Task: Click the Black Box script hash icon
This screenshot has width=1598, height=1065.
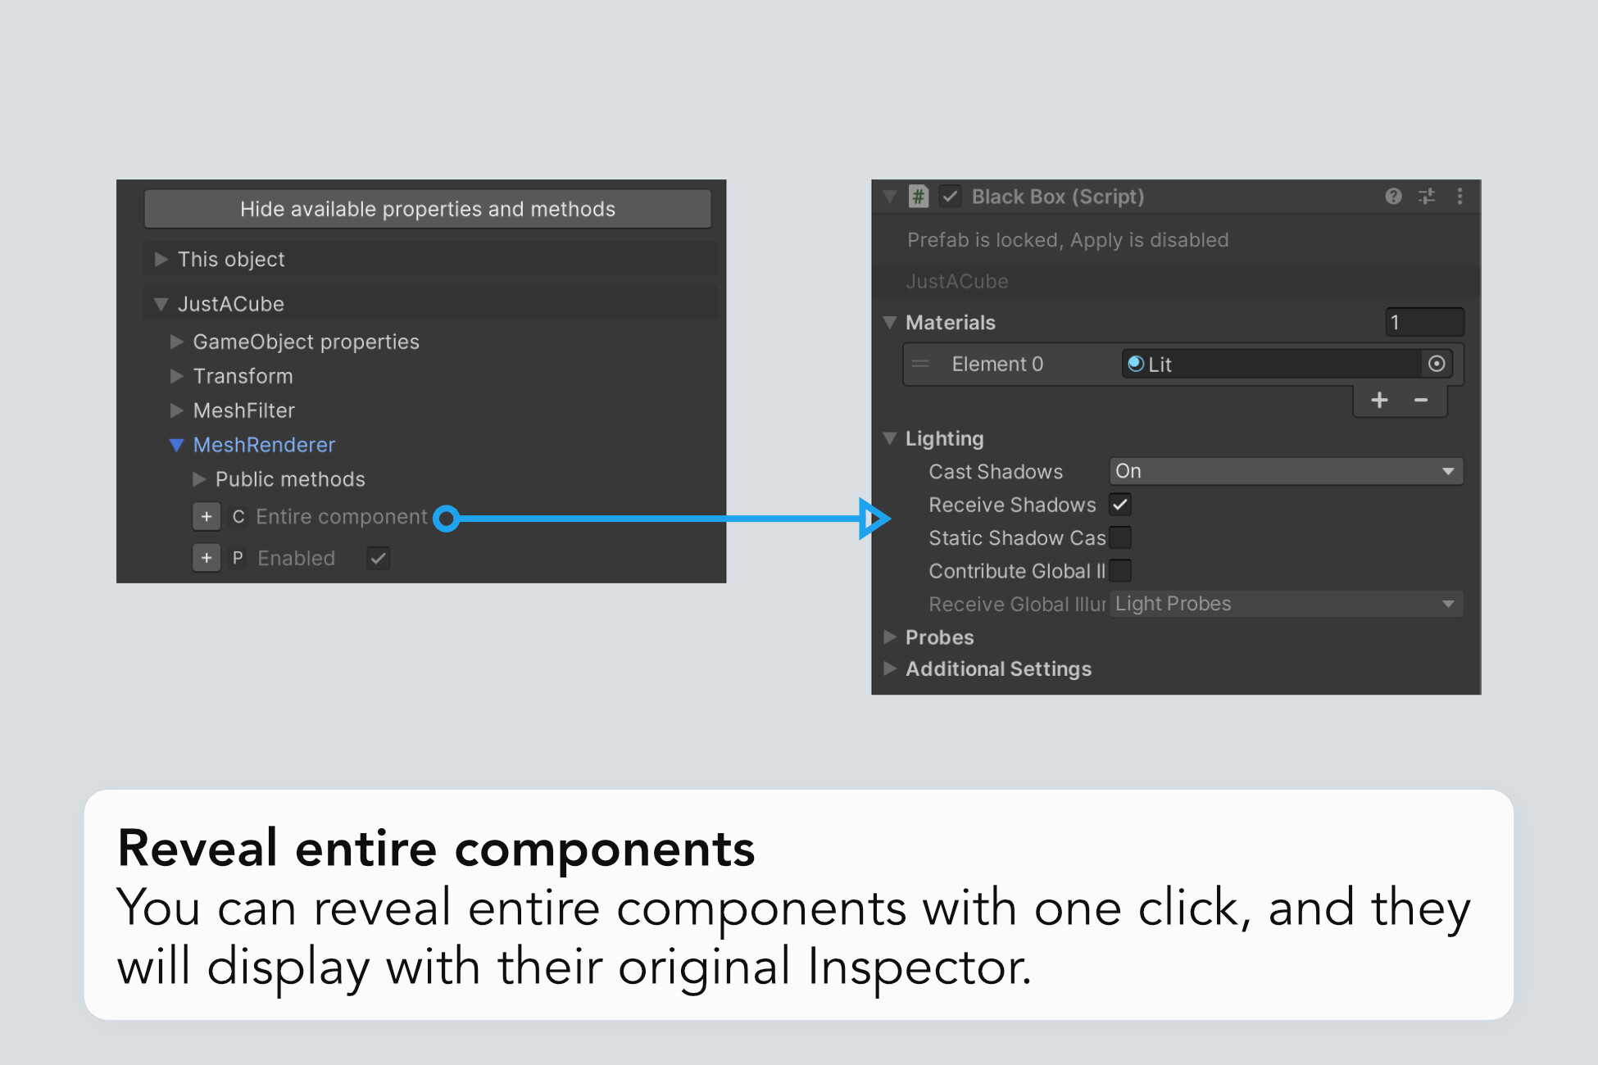Action: 919,197
